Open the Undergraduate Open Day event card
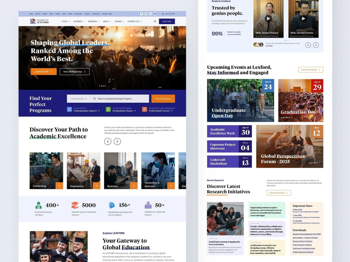 click(x=240, y=101)
